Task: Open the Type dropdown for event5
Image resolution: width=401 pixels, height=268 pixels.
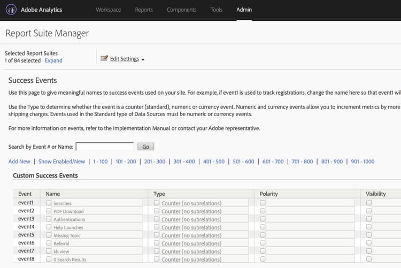Action: (x=204, y=235)
